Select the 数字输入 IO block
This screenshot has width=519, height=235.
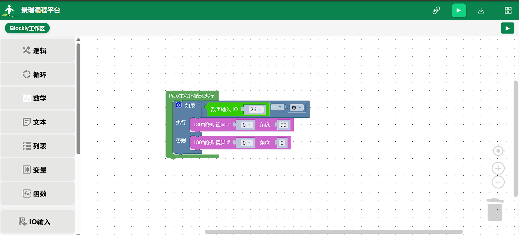click(224, 109)
